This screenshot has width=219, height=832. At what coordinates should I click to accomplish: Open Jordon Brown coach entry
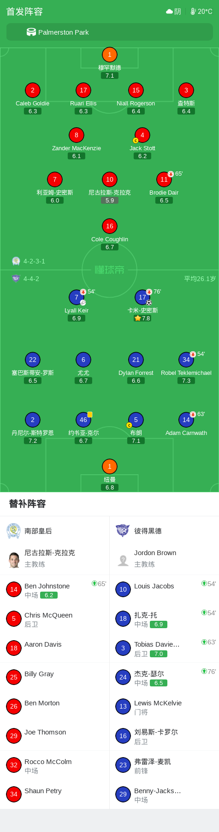click(x=164, y=558)
